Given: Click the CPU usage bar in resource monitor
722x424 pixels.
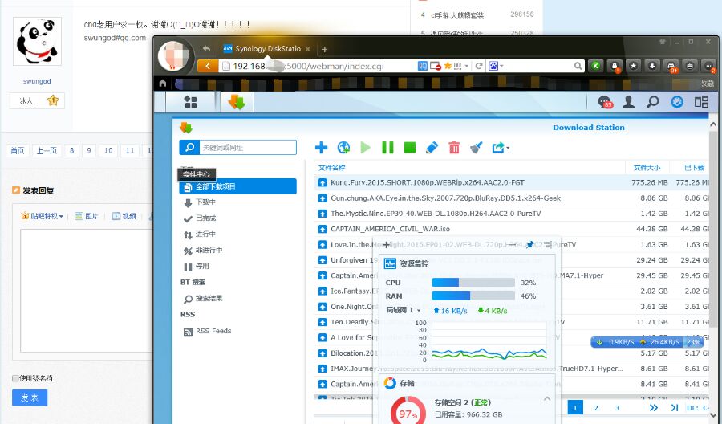Looking at the screenshot, I should (473, 283).
